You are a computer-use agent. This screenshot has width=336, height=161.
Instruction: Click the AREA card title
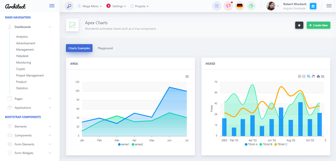[74, 64]
